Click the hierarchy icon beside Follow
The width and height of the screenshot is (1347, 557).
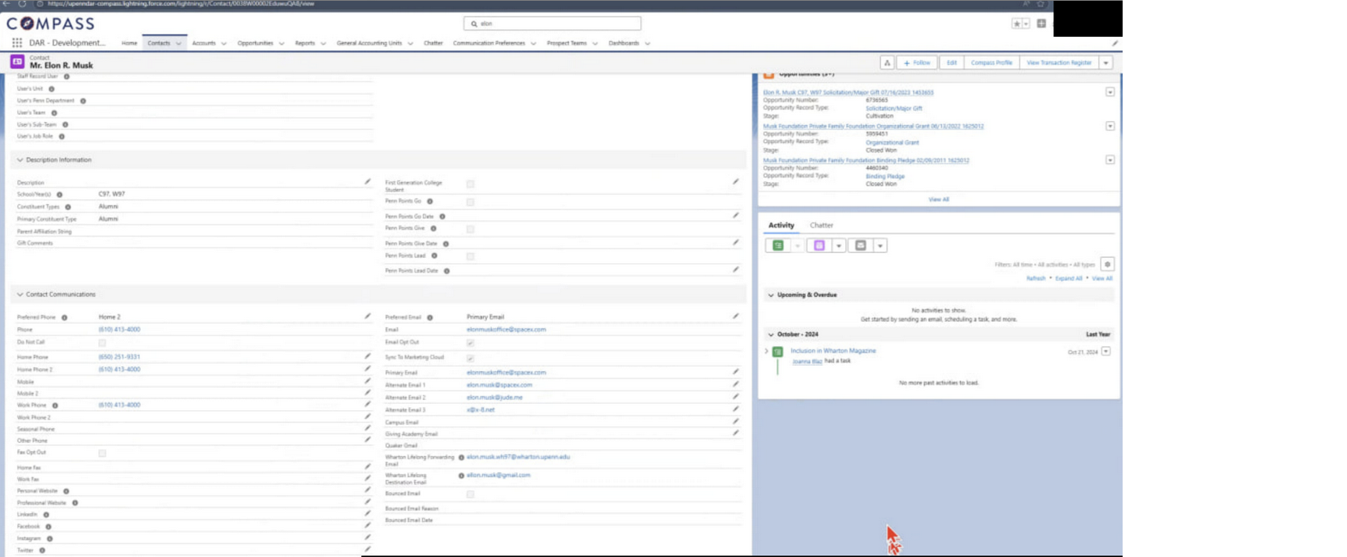[x=887, y=62]
